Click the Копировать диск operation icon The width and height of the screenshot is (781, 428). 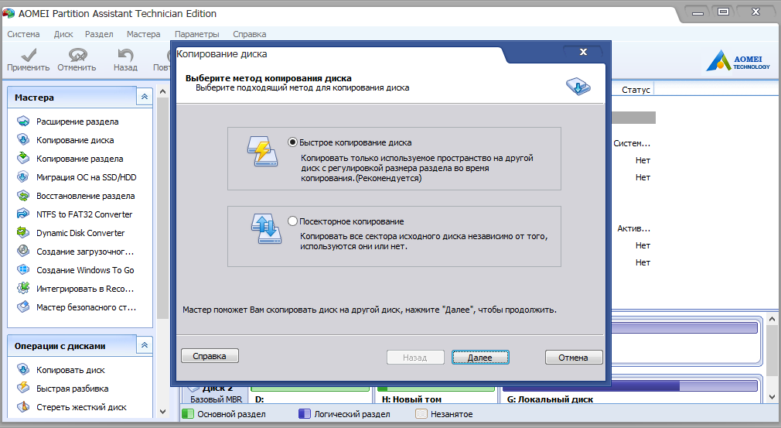click(23, 370)
